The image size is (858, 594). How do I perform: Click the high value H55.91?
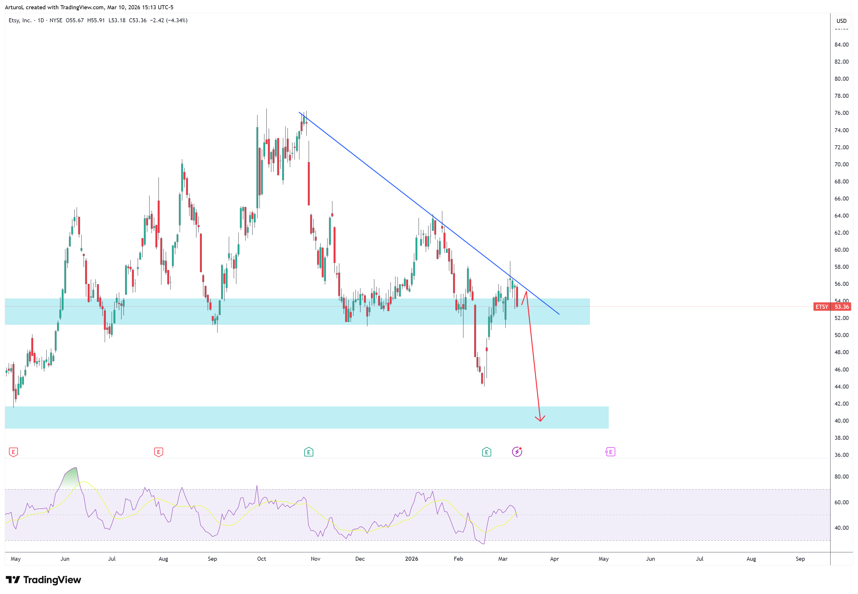[x=96, y=21]
